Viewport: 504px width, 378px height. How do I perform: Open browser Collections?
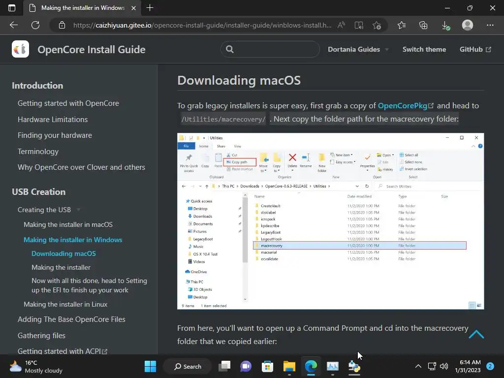click(x=423, y=25)
